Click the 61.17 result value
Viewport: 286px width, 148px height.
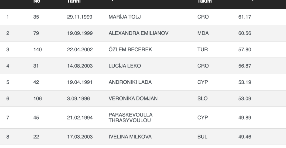click(245, 17)
